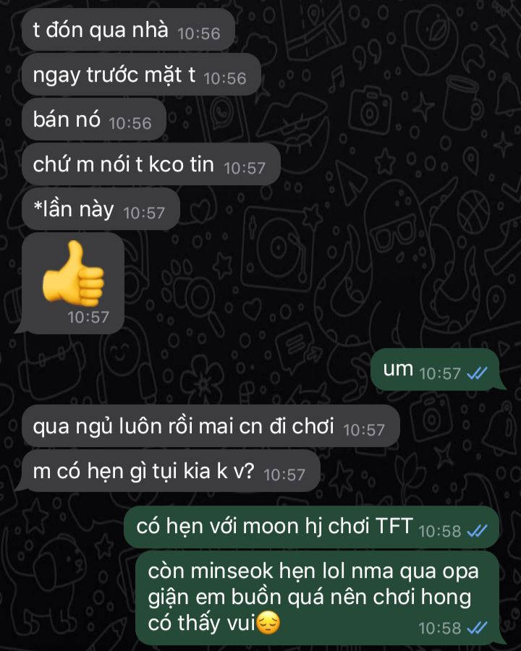This screenshot has width=521, height=651.
Task: Tap the 10:56 timestamp on 'bán nó'
Action: click(x=130, y=123)
